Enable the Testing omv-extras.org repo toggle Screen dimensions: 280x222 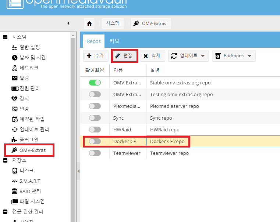pyautogui.click(x=95, y=94)
